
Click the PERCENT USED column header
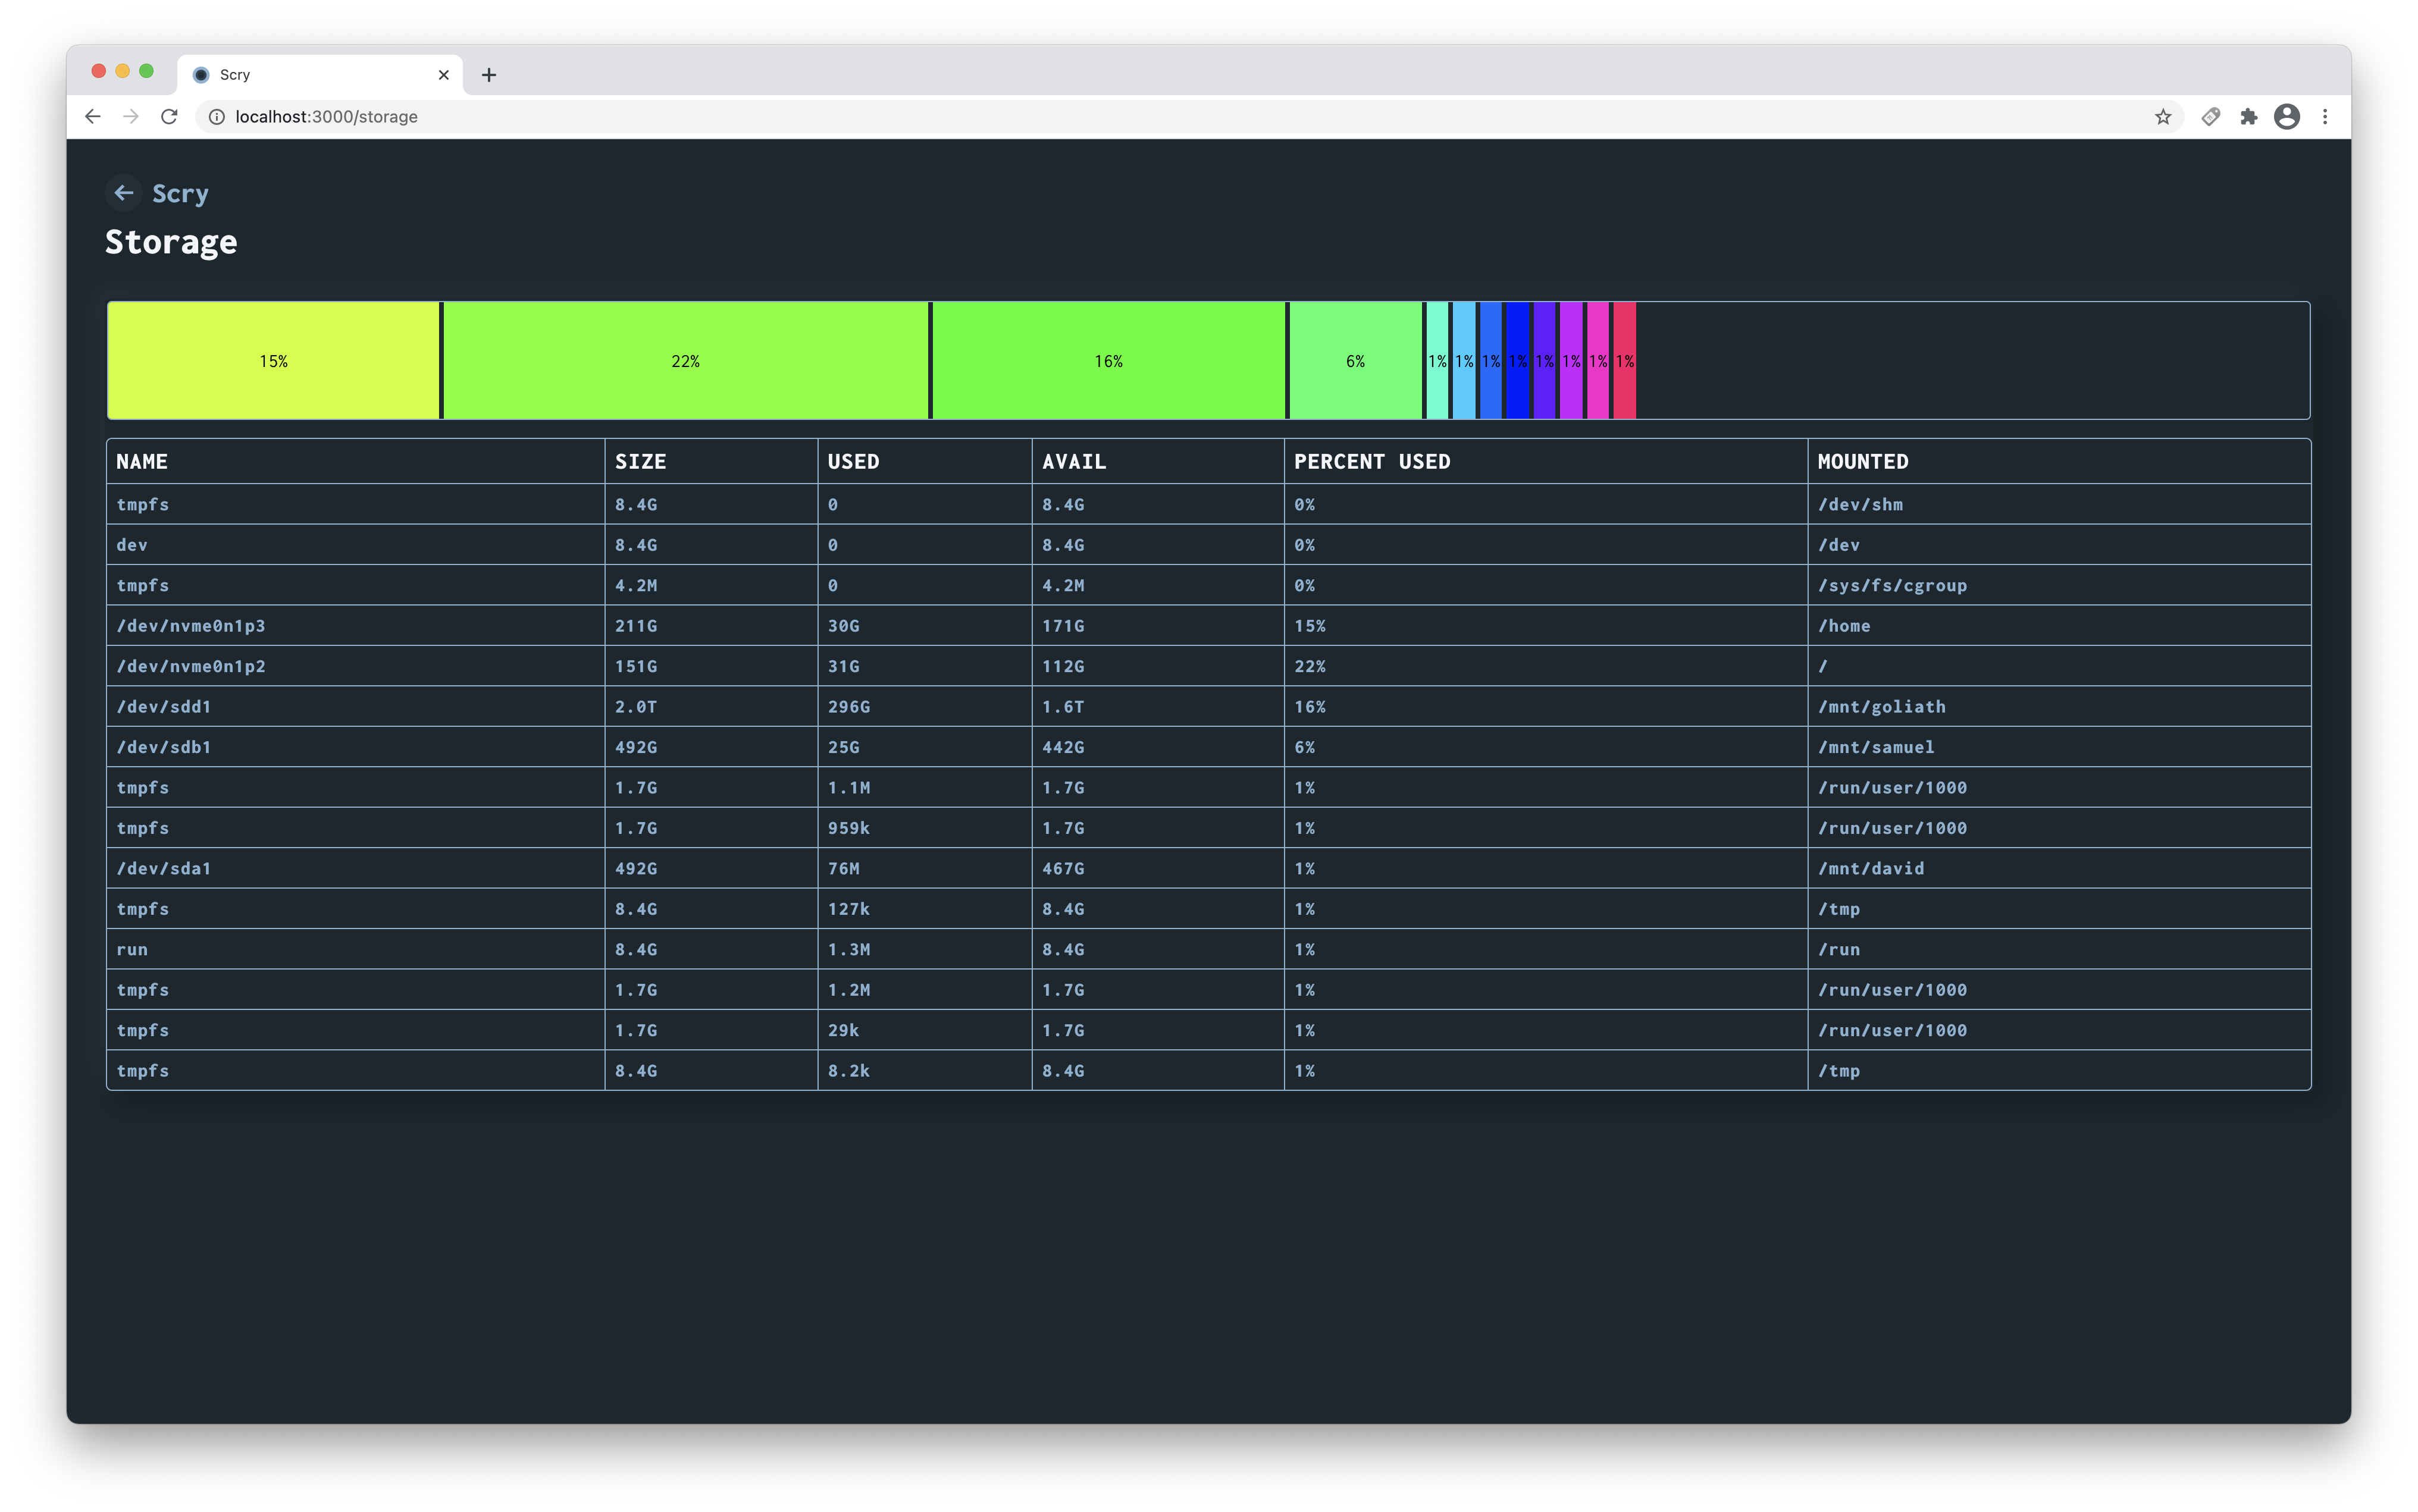(1371, 462)
